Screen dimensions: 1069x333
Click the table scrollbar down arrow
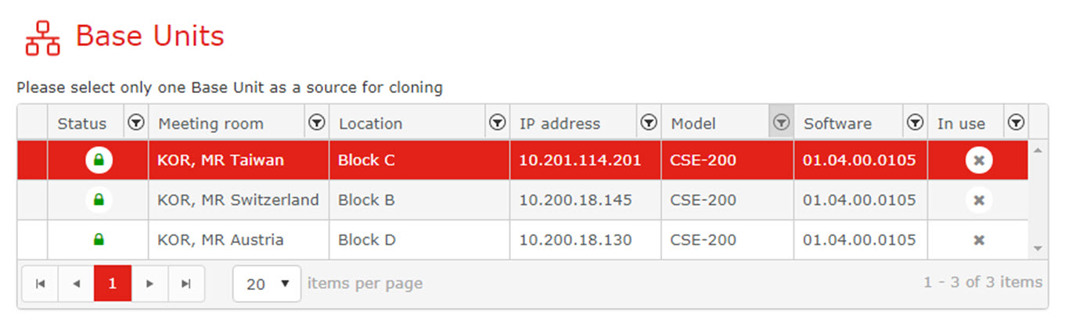pos(1038,249)
